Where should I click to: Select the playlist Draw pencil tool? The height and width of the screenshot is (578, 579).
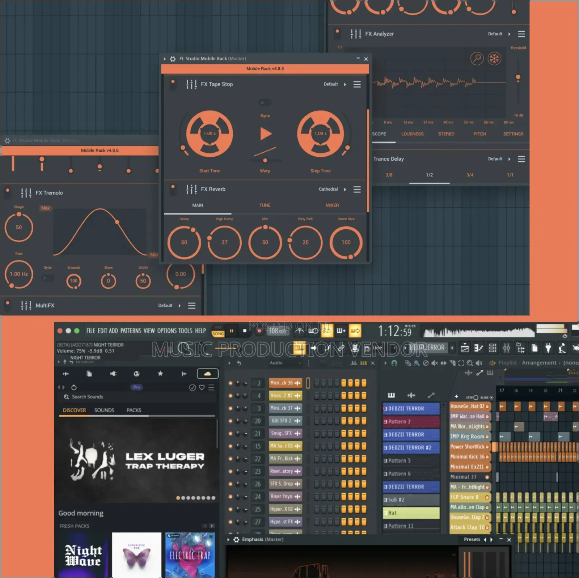tap(408, 363)
